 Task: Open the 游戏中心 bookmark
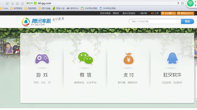pos(73,9)
